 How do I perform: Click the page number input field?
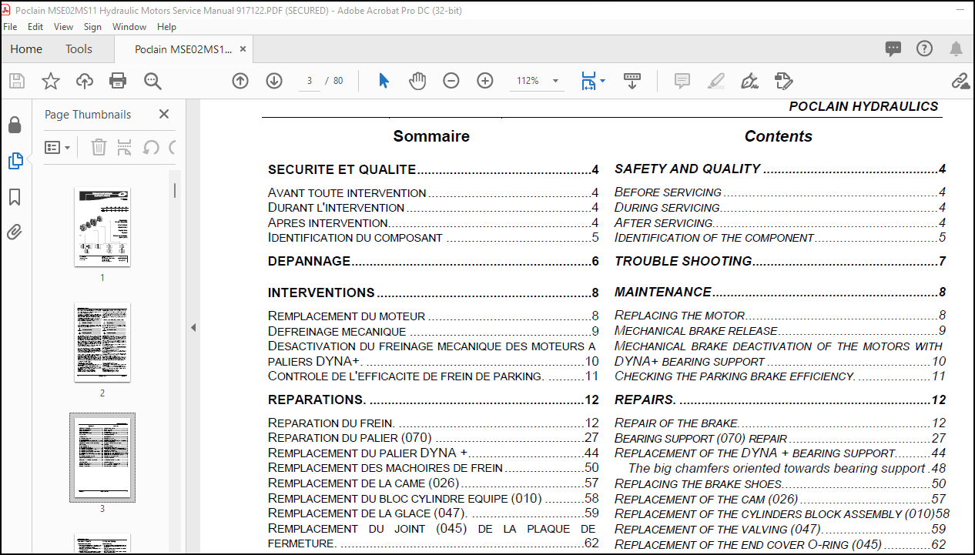(x=309, y=81)
